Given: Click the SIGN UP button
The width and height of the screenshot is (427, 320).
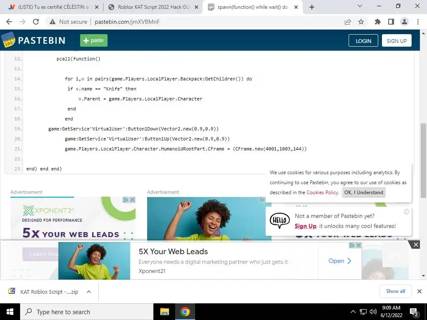Looking at the screenshot, I should pos(397,40).
